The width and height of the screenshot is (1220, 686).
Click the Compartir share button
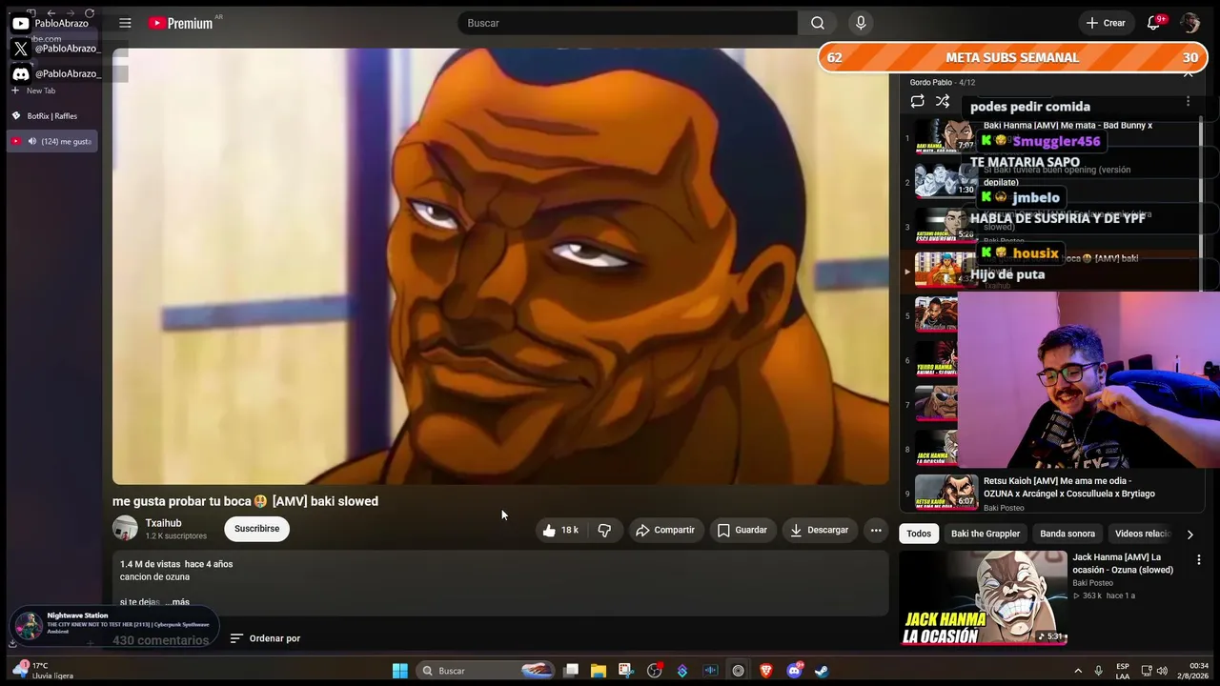(x=665, y=530)
